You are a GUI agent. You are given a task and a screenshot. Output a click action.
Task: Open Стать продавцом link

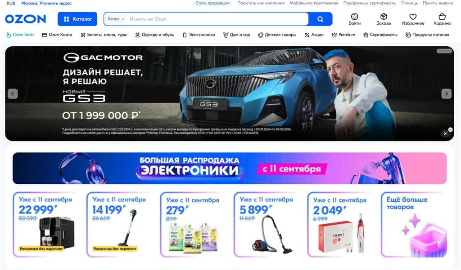(x=212, y=3)
